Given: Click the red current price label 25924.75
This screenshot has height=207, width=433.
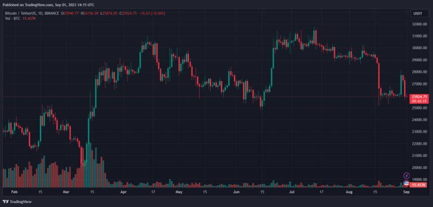Looking at the screenshot, I should pos(419,96).
